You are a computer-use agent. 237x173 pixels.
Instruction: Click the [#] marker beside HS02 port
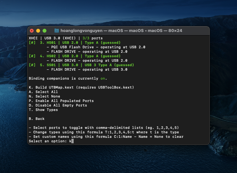(x=32, y=56)
